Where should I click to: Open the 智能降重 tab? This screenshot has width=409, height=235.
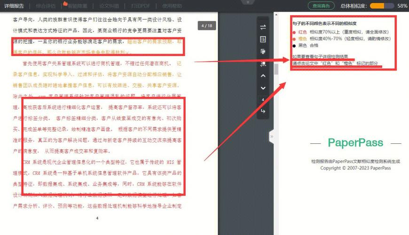[x=78, y=6]
